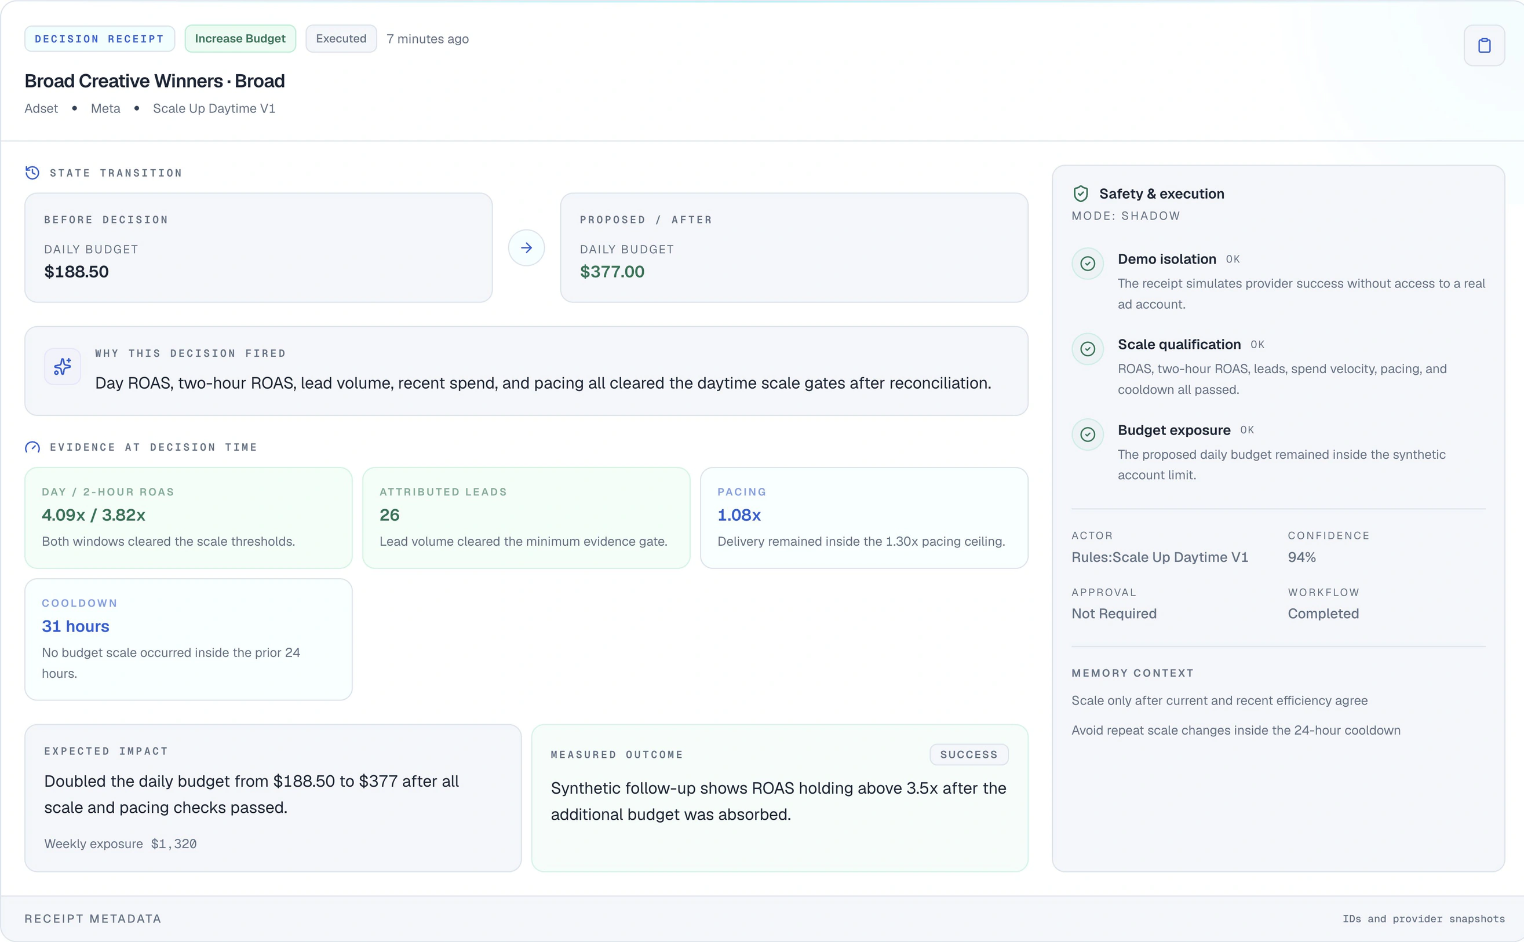Click the Executed status badge

(341, 39)
